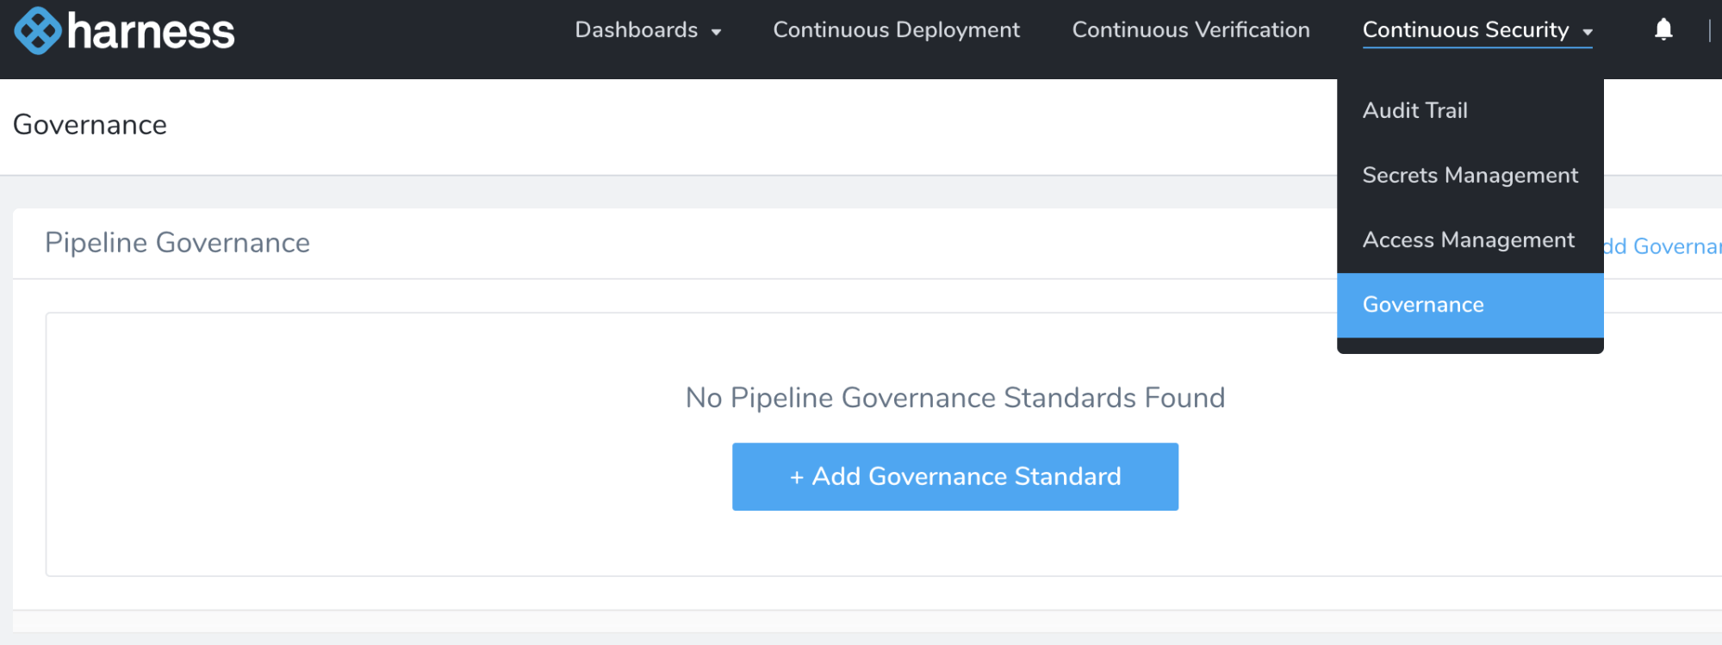Click the partially hidden Add Governance link
Image resolution: width=1722 pixels, height=645 pixels.
click(1662, 246)
